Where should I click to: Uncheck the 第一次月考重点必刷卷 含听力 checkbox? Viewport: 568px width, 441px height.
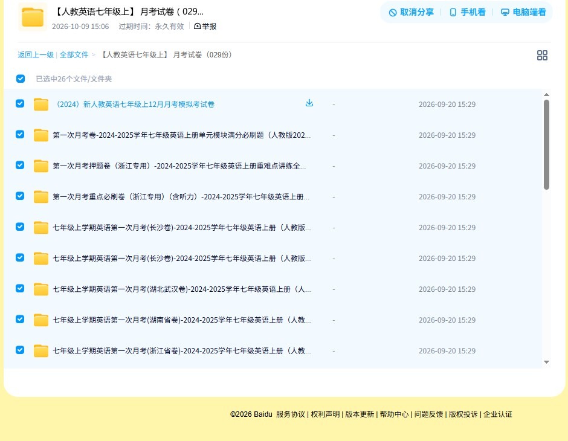pyautogui.click(x=20, y=196)
